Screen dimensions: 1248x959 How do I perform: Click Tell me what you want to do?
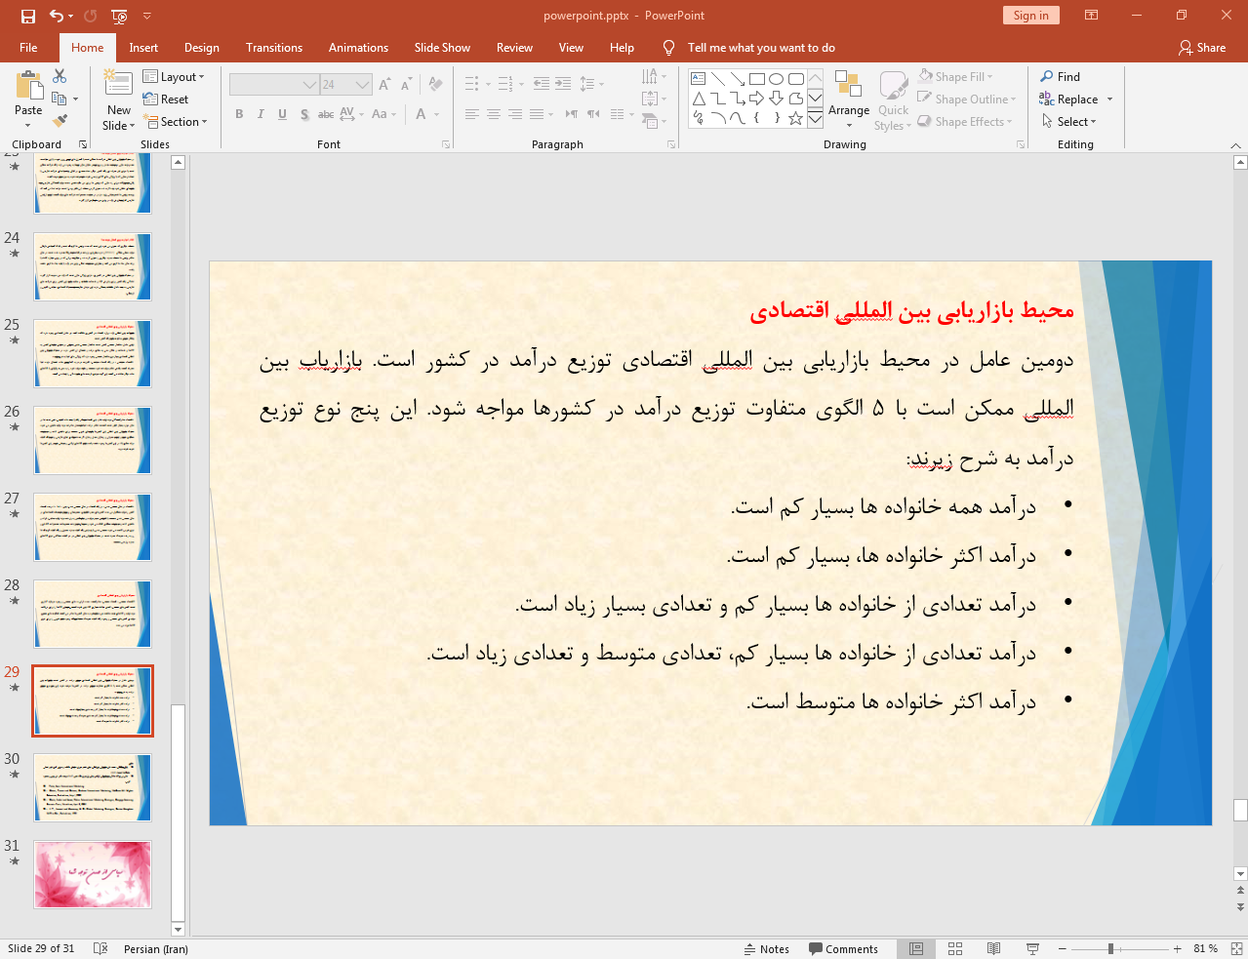[761, 48]
